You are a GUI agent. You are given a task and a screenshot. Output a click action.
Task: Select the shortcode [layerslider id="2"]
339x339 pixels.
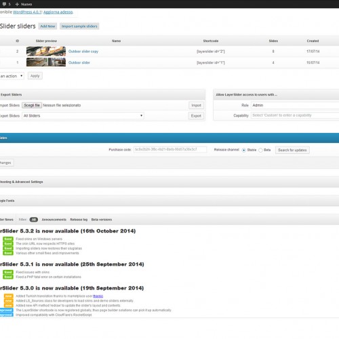point(211,52)
